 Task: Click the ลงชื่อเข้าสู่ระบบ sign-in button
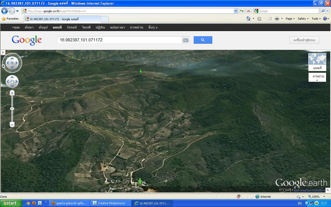[x=304, y=40]
